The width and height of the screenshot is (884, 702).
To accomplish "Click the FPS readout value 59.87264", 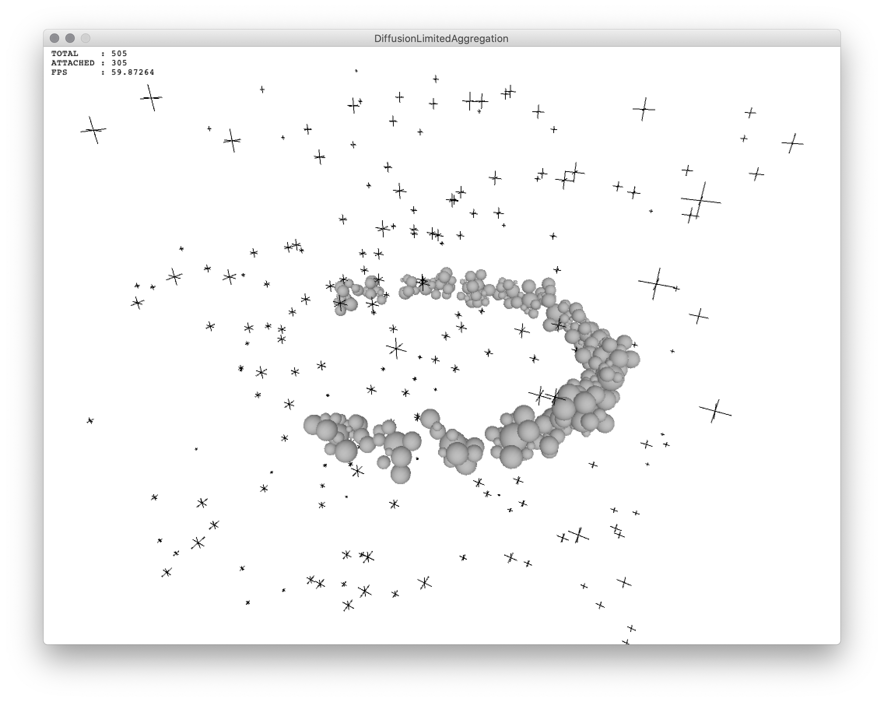I will point(133,72).
